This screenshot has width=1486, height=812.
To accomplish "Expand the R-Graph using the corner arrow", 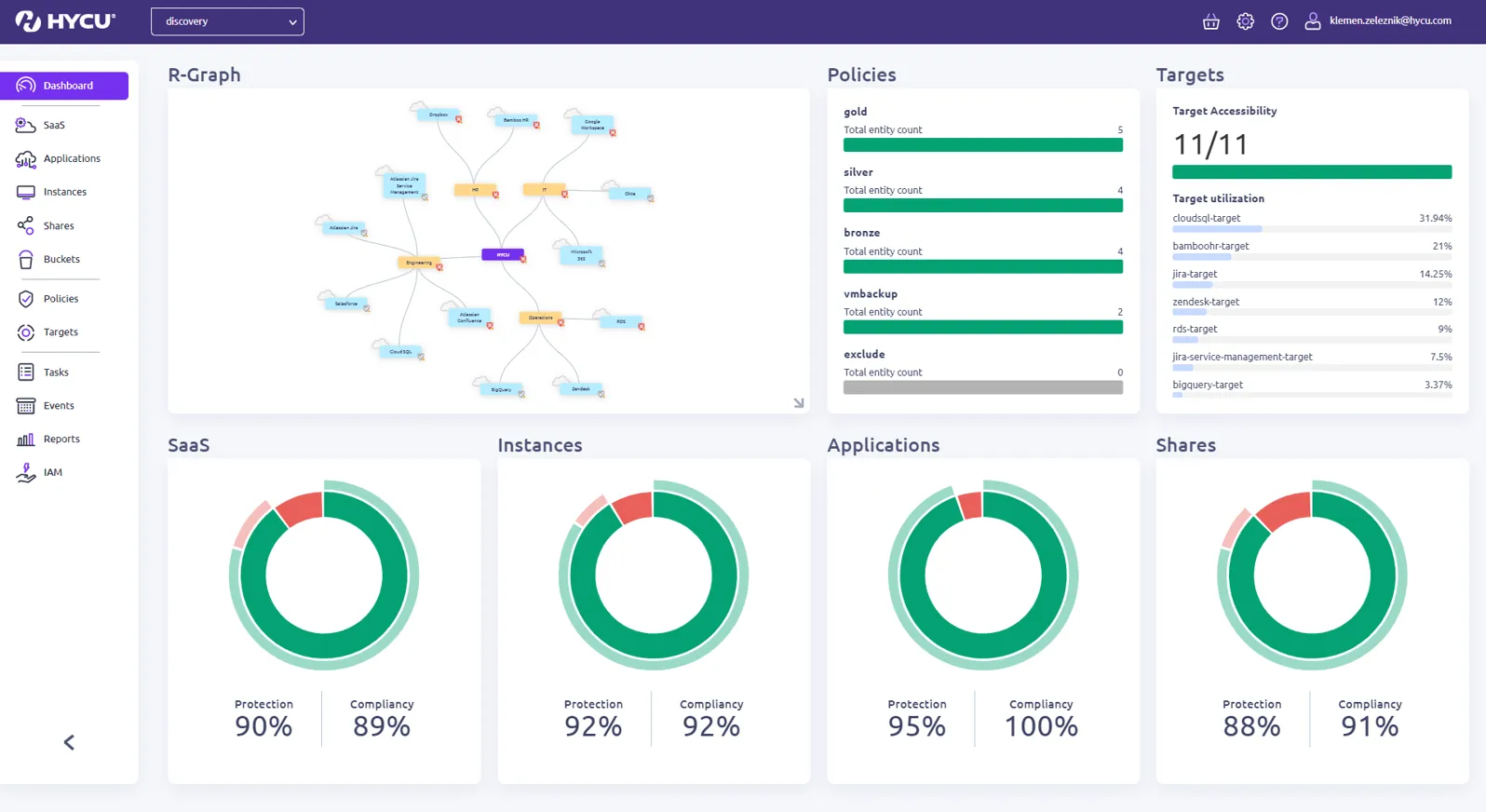I will [798, 402].
